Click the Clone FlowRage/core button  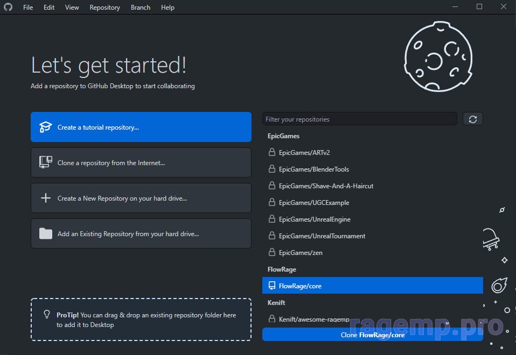click(373, 335)
